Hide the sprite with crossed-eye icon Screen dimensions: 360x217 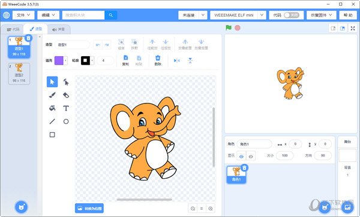coord(251,157)
